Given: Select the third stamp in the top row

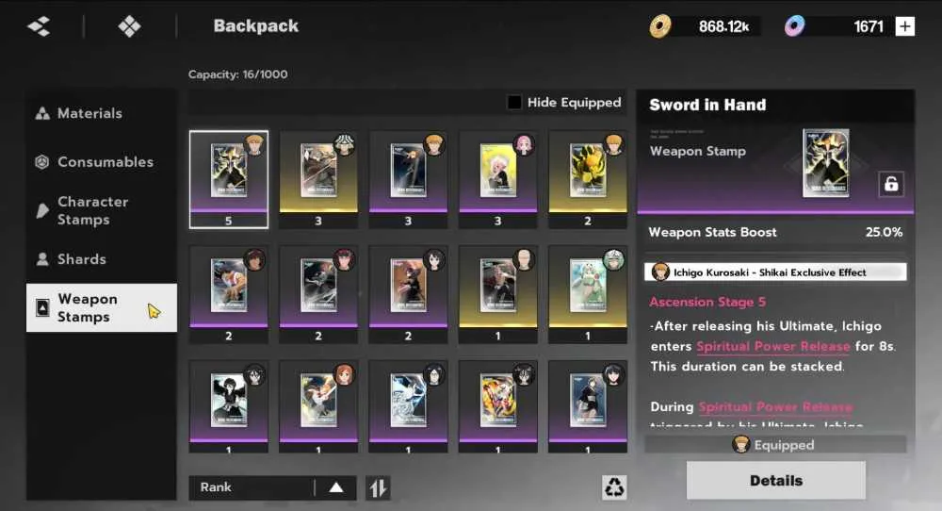Looking at the screenshot, I should click(408, 180).
